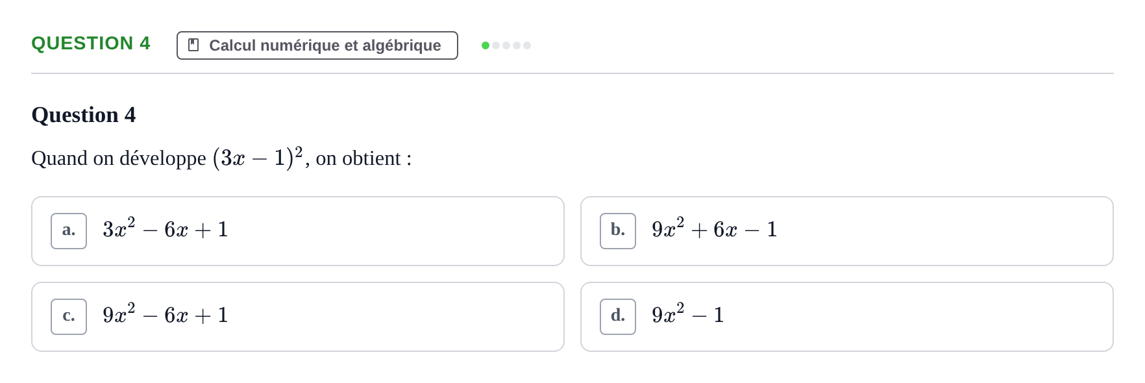Choose answer 3x² − 6x + 1

pyautogui.click(x=298, y=231)
